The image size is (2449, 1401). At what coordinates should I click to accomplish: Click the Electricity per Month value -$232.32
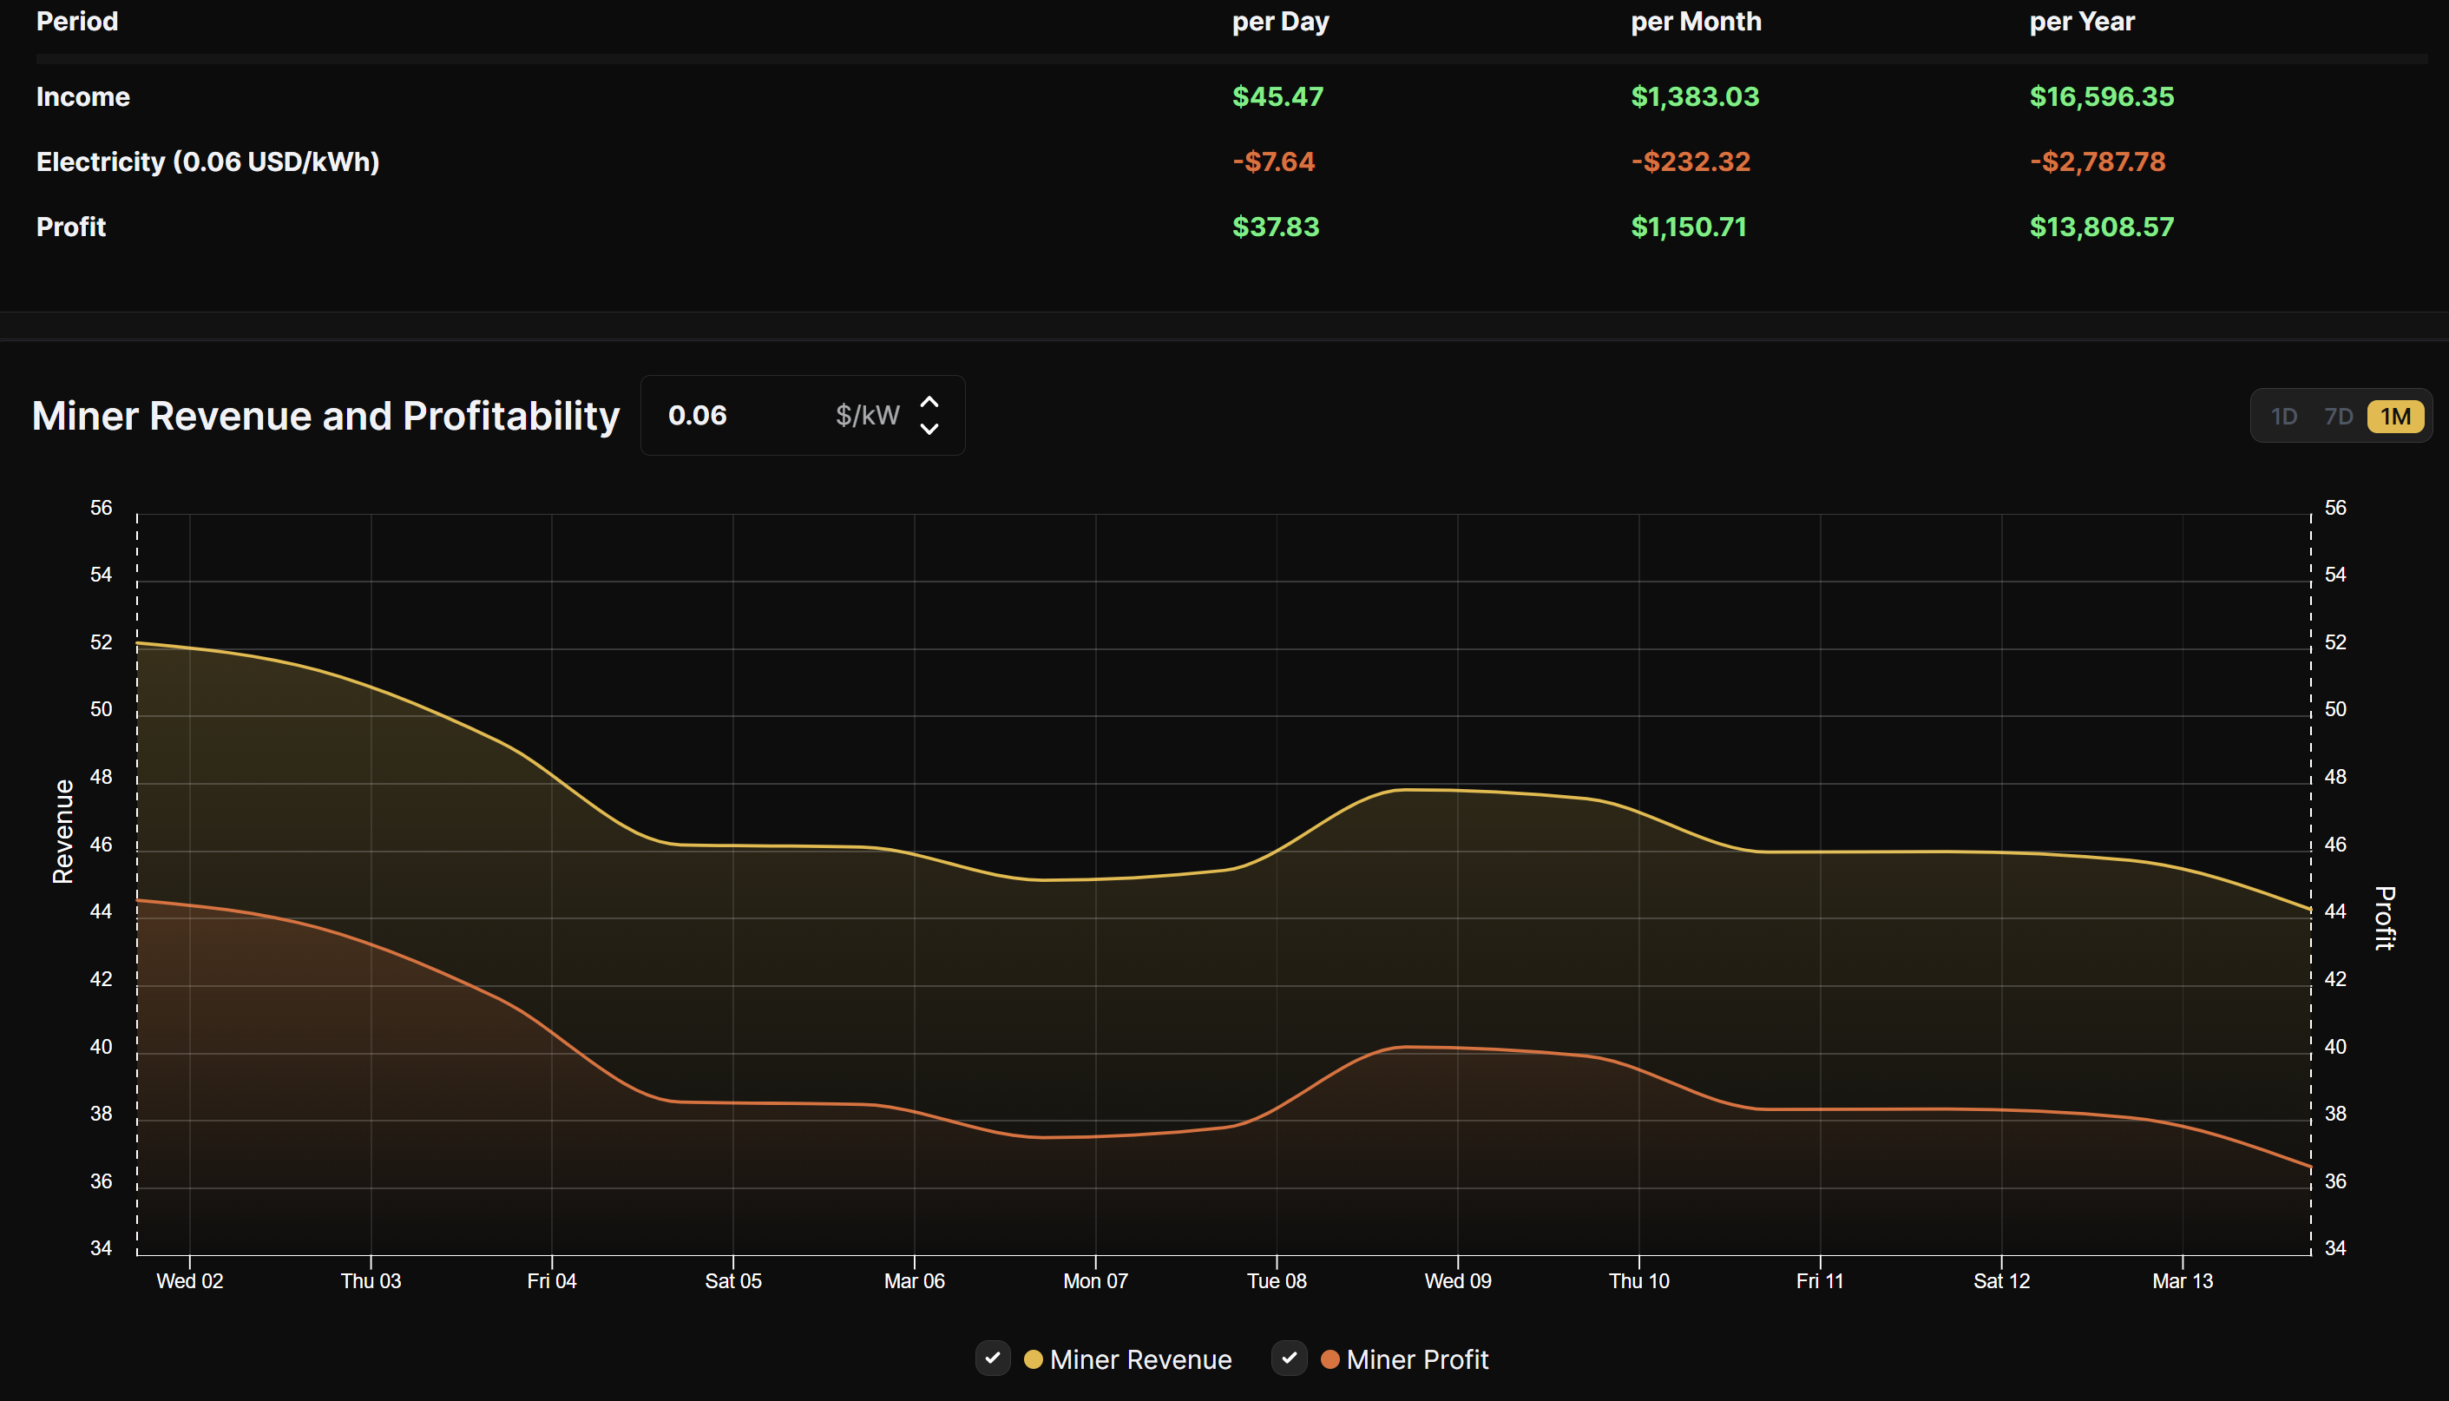coord(1690,161)
